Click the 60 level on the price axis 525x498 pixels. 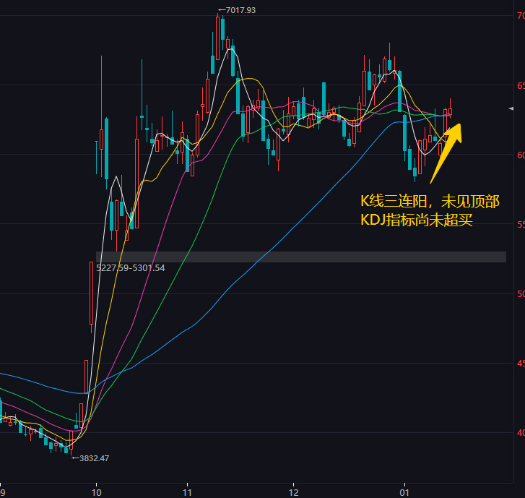(519, 155)
